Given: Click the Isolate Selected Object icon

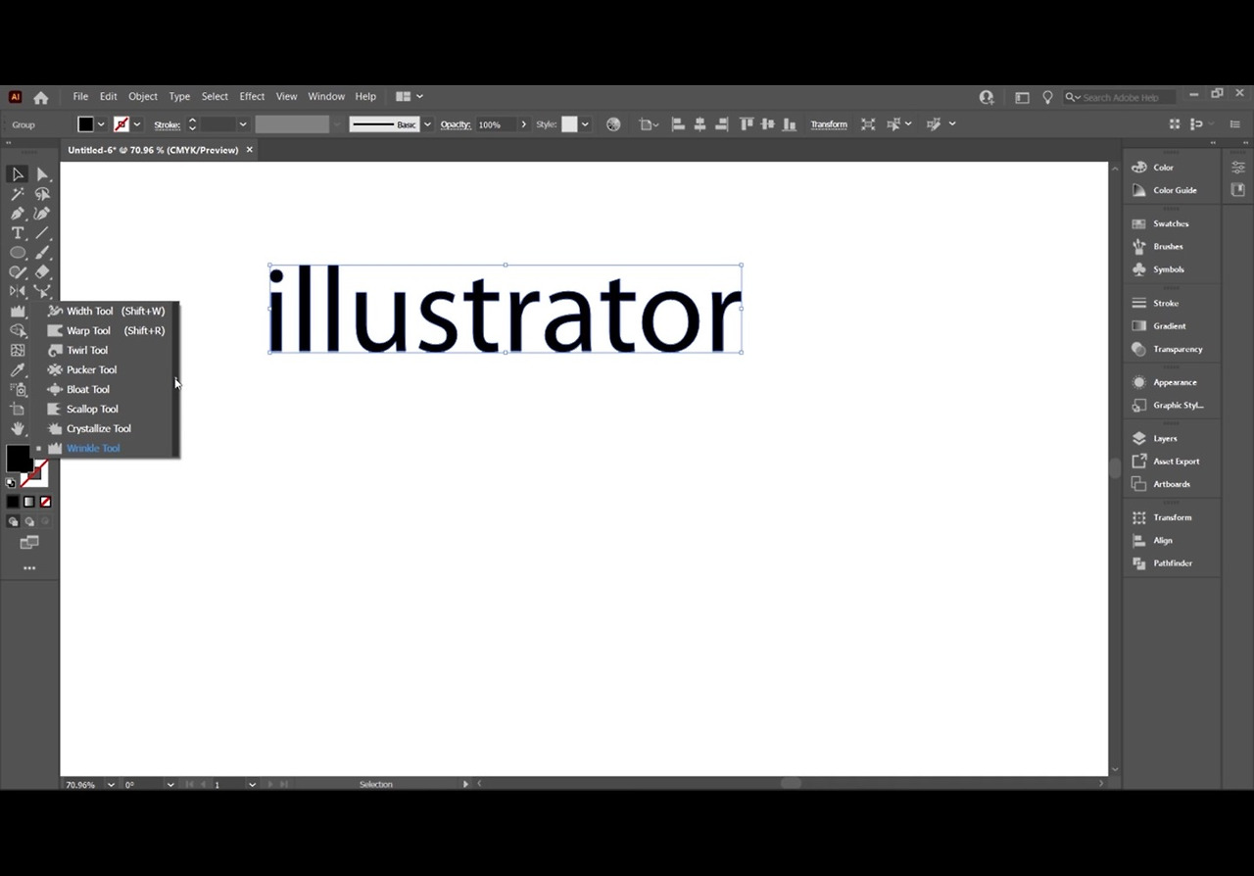Looking at the screenshot, I should pos(868,124).
